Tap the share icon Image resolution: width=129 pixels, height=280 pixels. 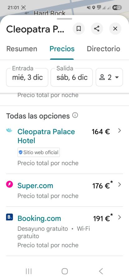click(97, 29)
